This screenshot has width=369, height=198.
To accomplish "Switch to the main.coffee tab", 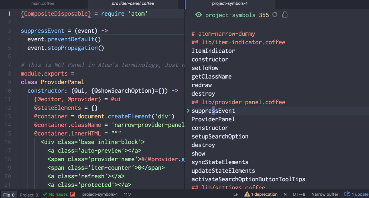I will pyautogui.click(x=43, y=3).
